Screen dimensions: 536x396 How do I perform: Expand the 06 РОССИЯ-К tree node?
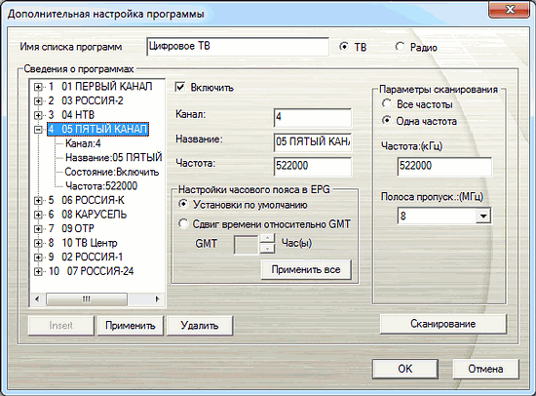[38, 201]
